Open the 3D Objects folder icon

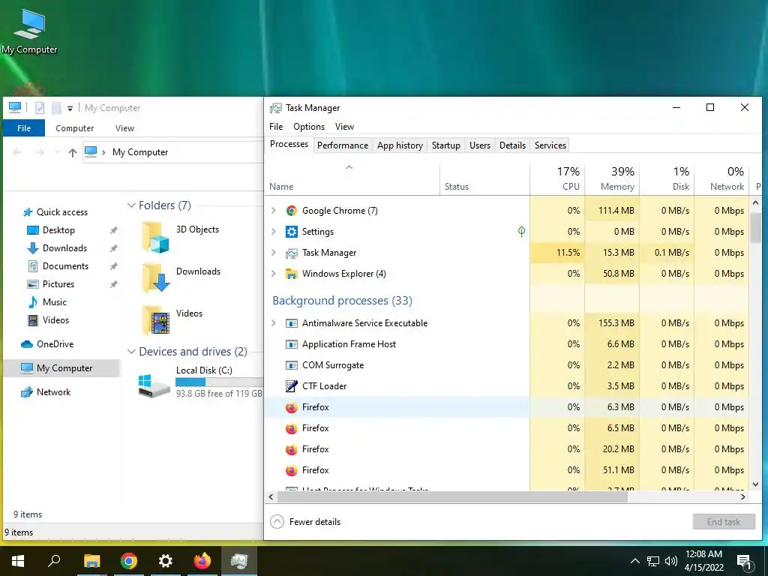click(x=156, y=237)
